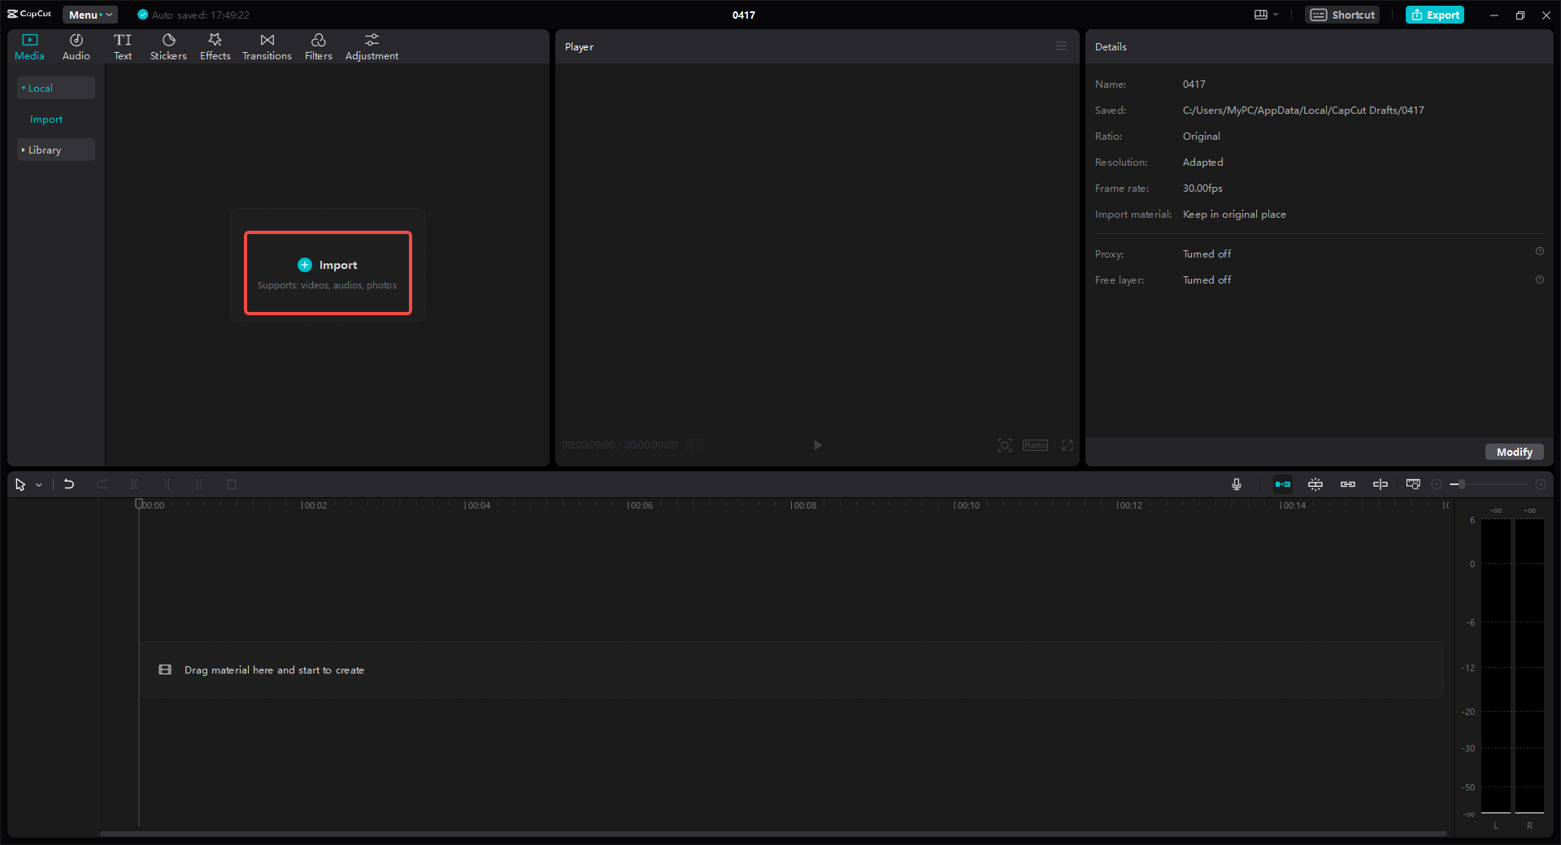Open the Adjustment tab

372,47
